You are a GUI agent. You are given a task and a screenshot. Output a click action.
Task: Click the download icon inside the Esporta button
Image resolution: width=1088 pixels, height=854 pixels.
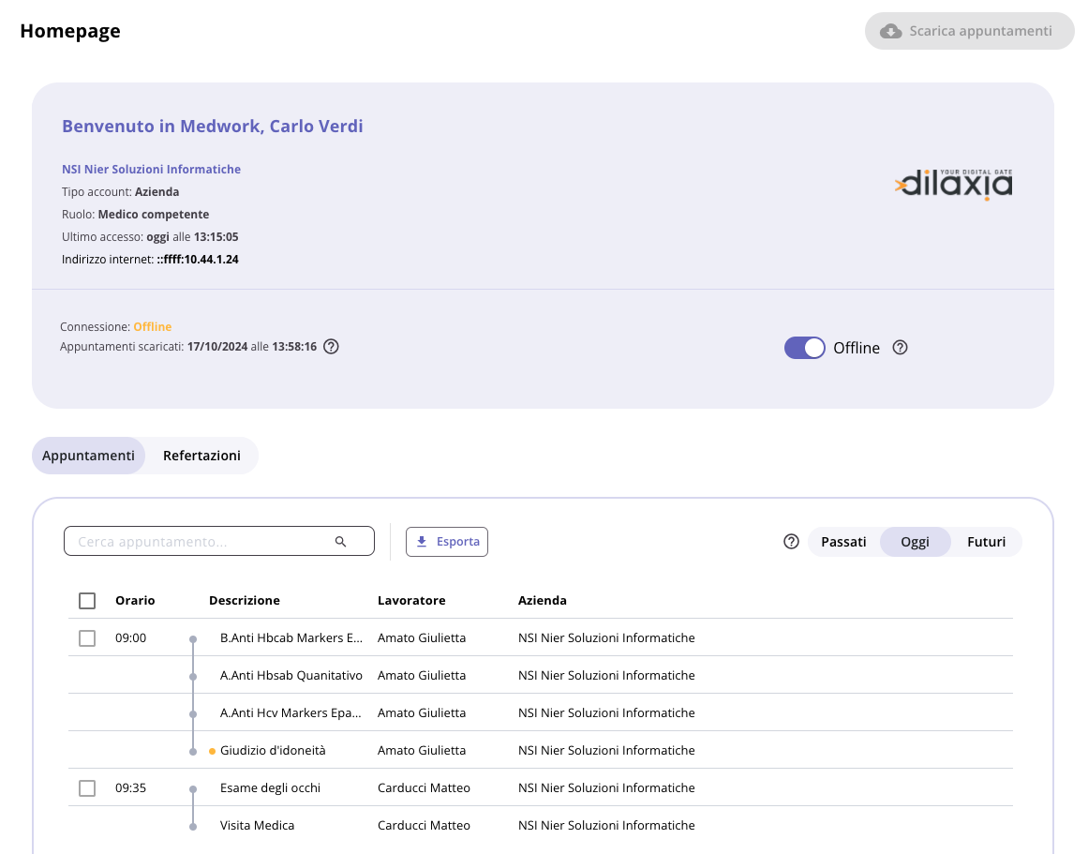pos(423,541)
